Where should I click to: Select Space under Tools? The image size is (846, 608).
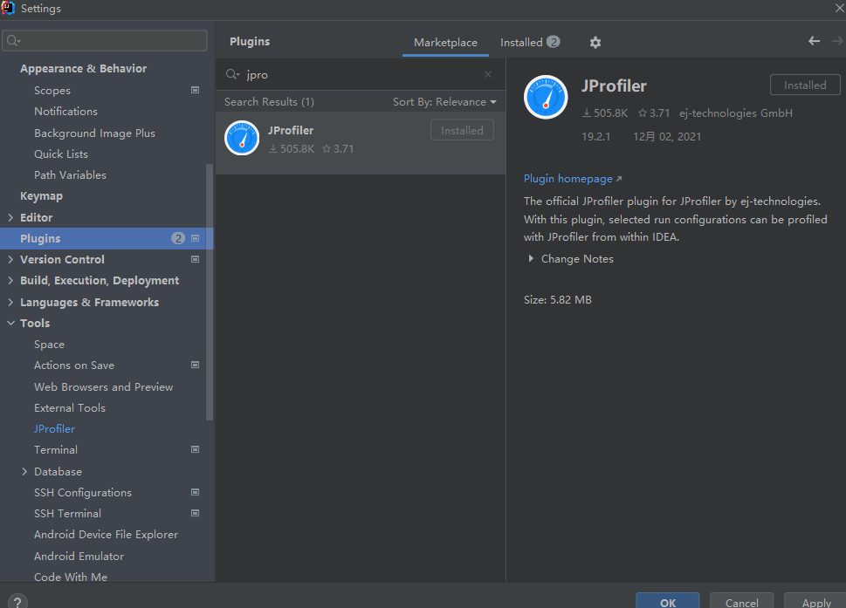(x=49, y=345)
